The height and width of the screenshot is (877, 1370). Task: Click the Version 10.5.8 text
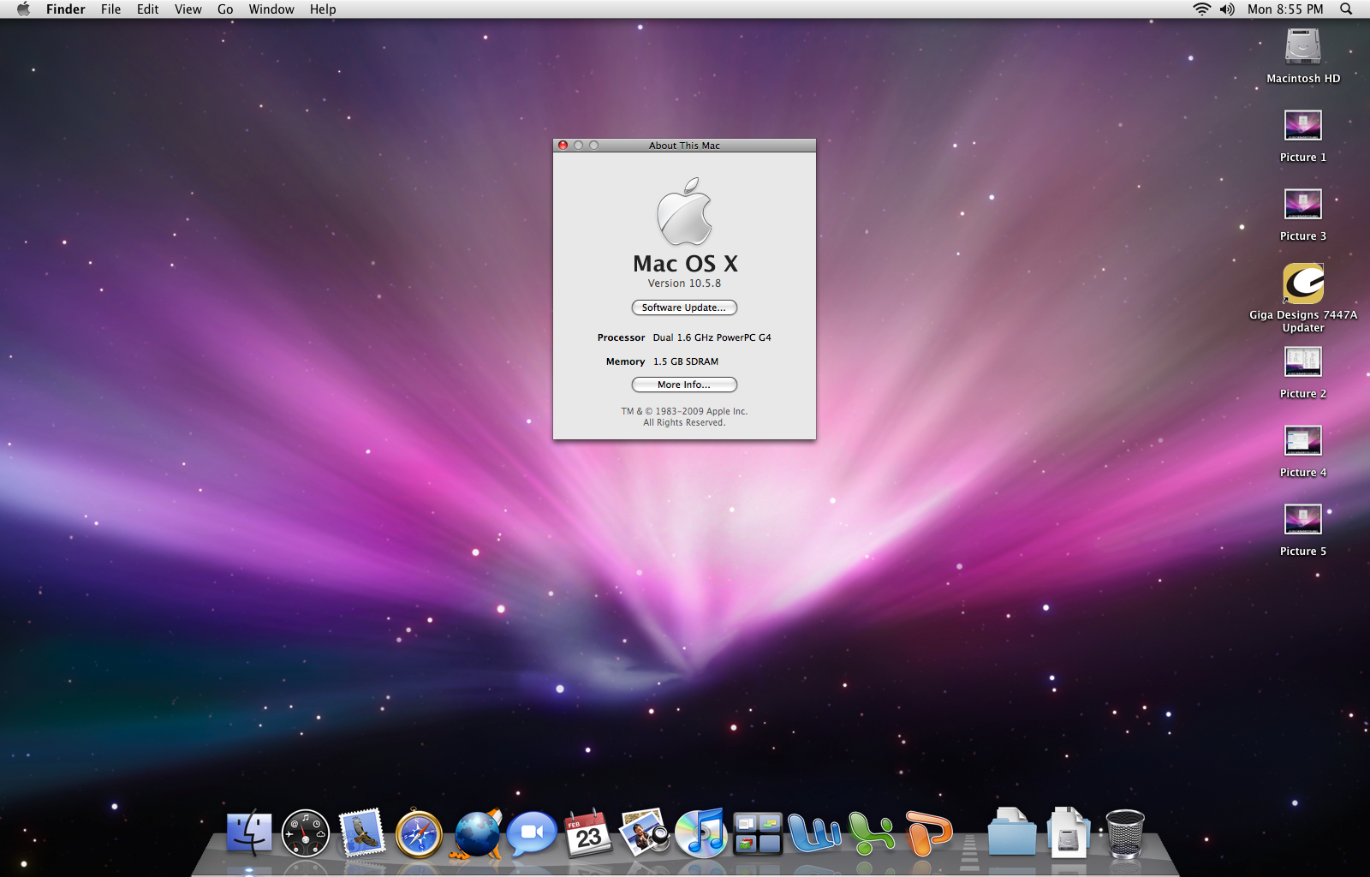[684, 283]
